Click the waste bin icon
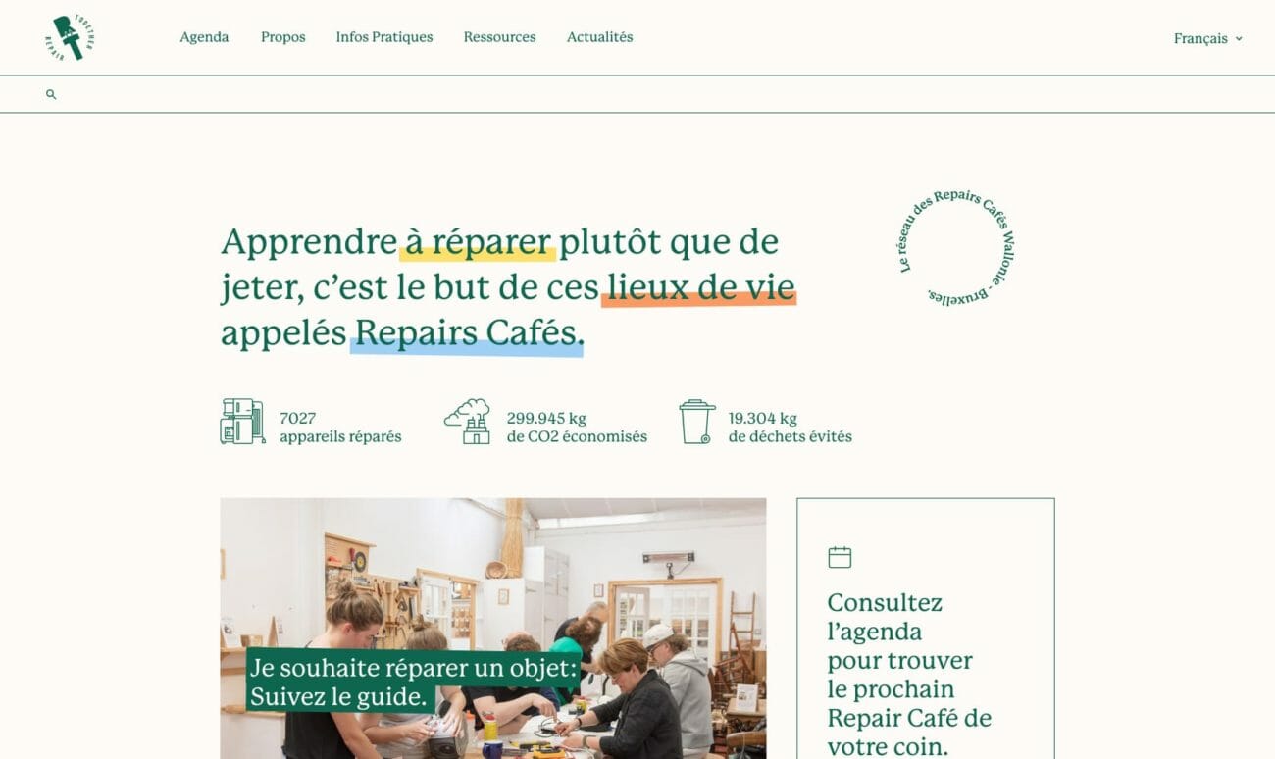Screen dimensions: 1275x759 click(x=697, y=422)
